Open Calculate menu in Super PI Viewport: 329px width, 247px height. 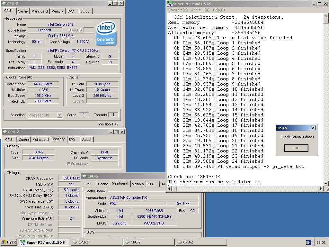point(178,10)
